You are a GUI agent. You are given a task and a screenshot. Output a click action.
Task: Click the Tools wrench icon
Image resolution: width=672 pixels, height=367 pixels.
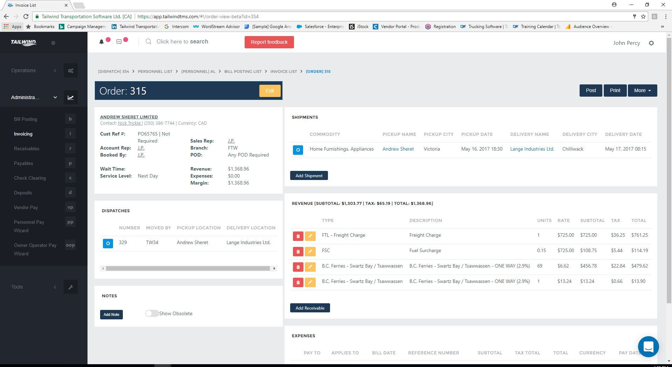(x=71, y=287)
